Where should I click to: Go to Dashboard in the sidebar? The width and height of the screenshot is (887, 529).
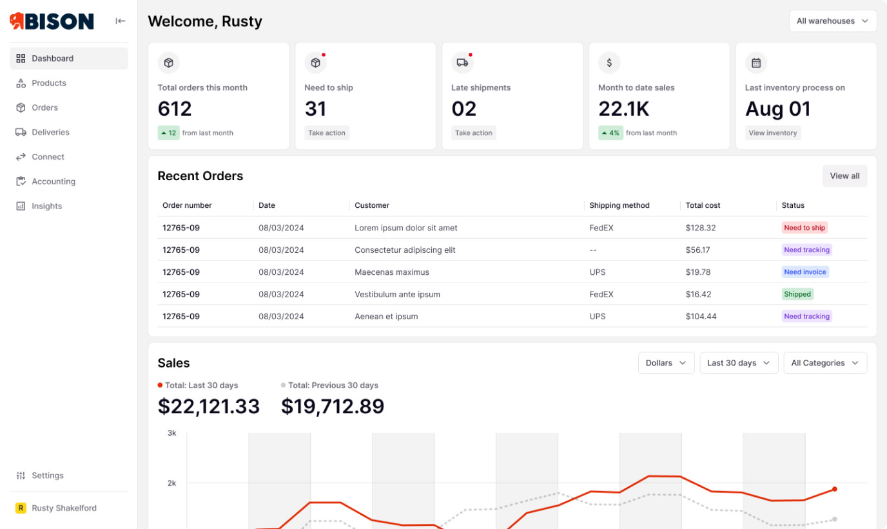[x=69, y=59]
